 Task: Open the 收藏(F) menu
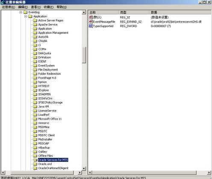pos(49,7)
